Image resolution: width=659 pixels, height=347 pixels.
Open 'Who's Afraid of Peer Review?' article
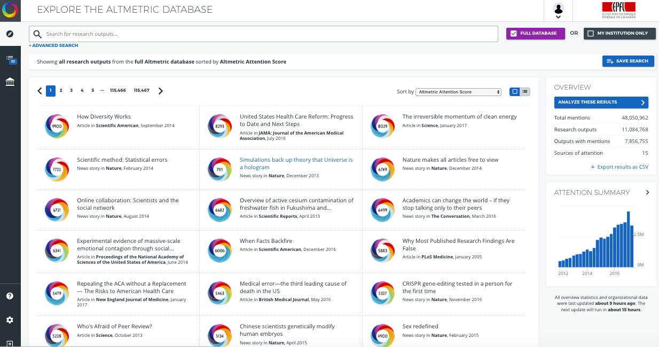[114, 326]
